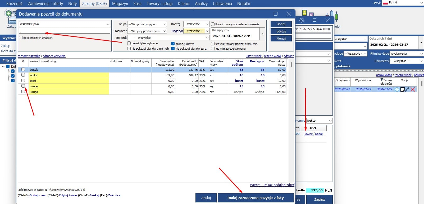Click the note icon in Opcje column

(x=402, y=89)
